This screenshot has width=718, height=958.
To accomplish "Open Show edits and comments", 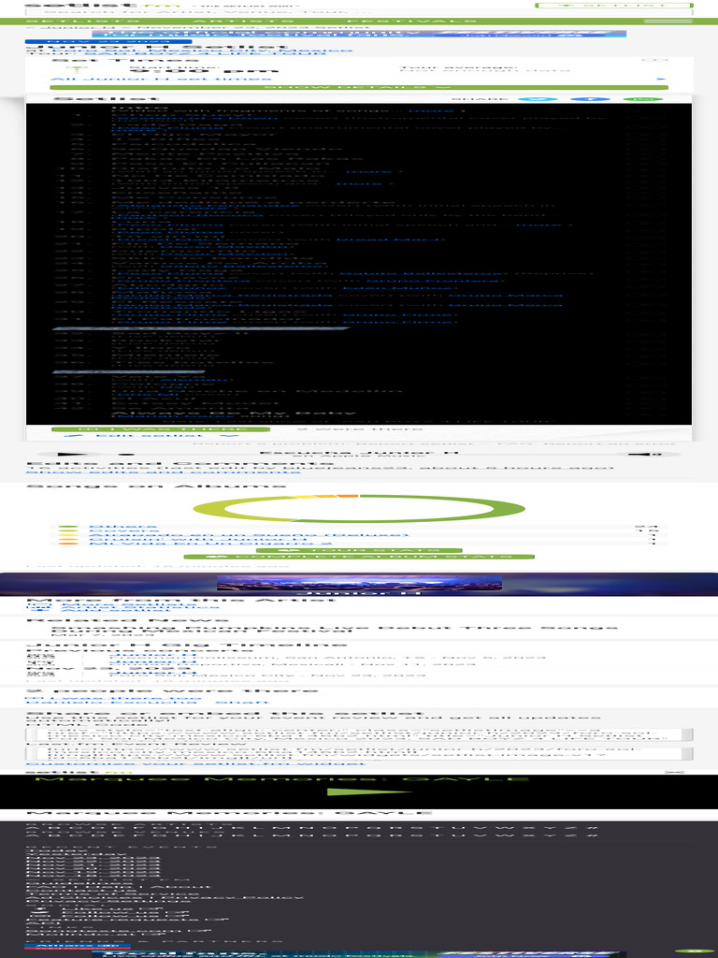I will coord(163,472).
